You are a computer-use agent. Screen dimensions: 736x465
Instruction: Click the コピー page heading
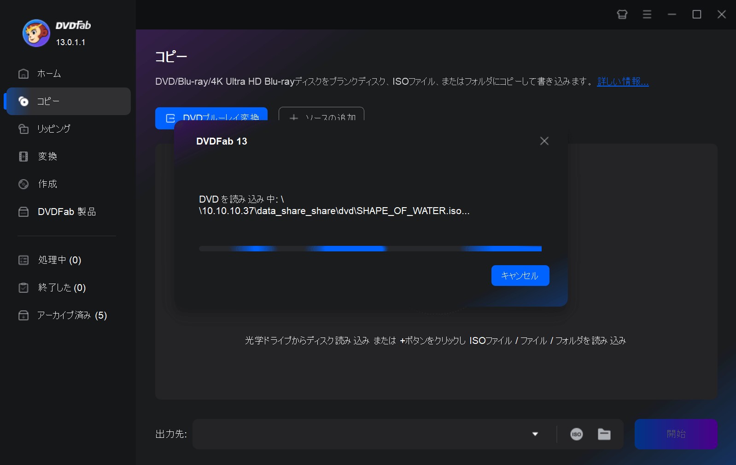pyautogui.click(x=171, y=57)
